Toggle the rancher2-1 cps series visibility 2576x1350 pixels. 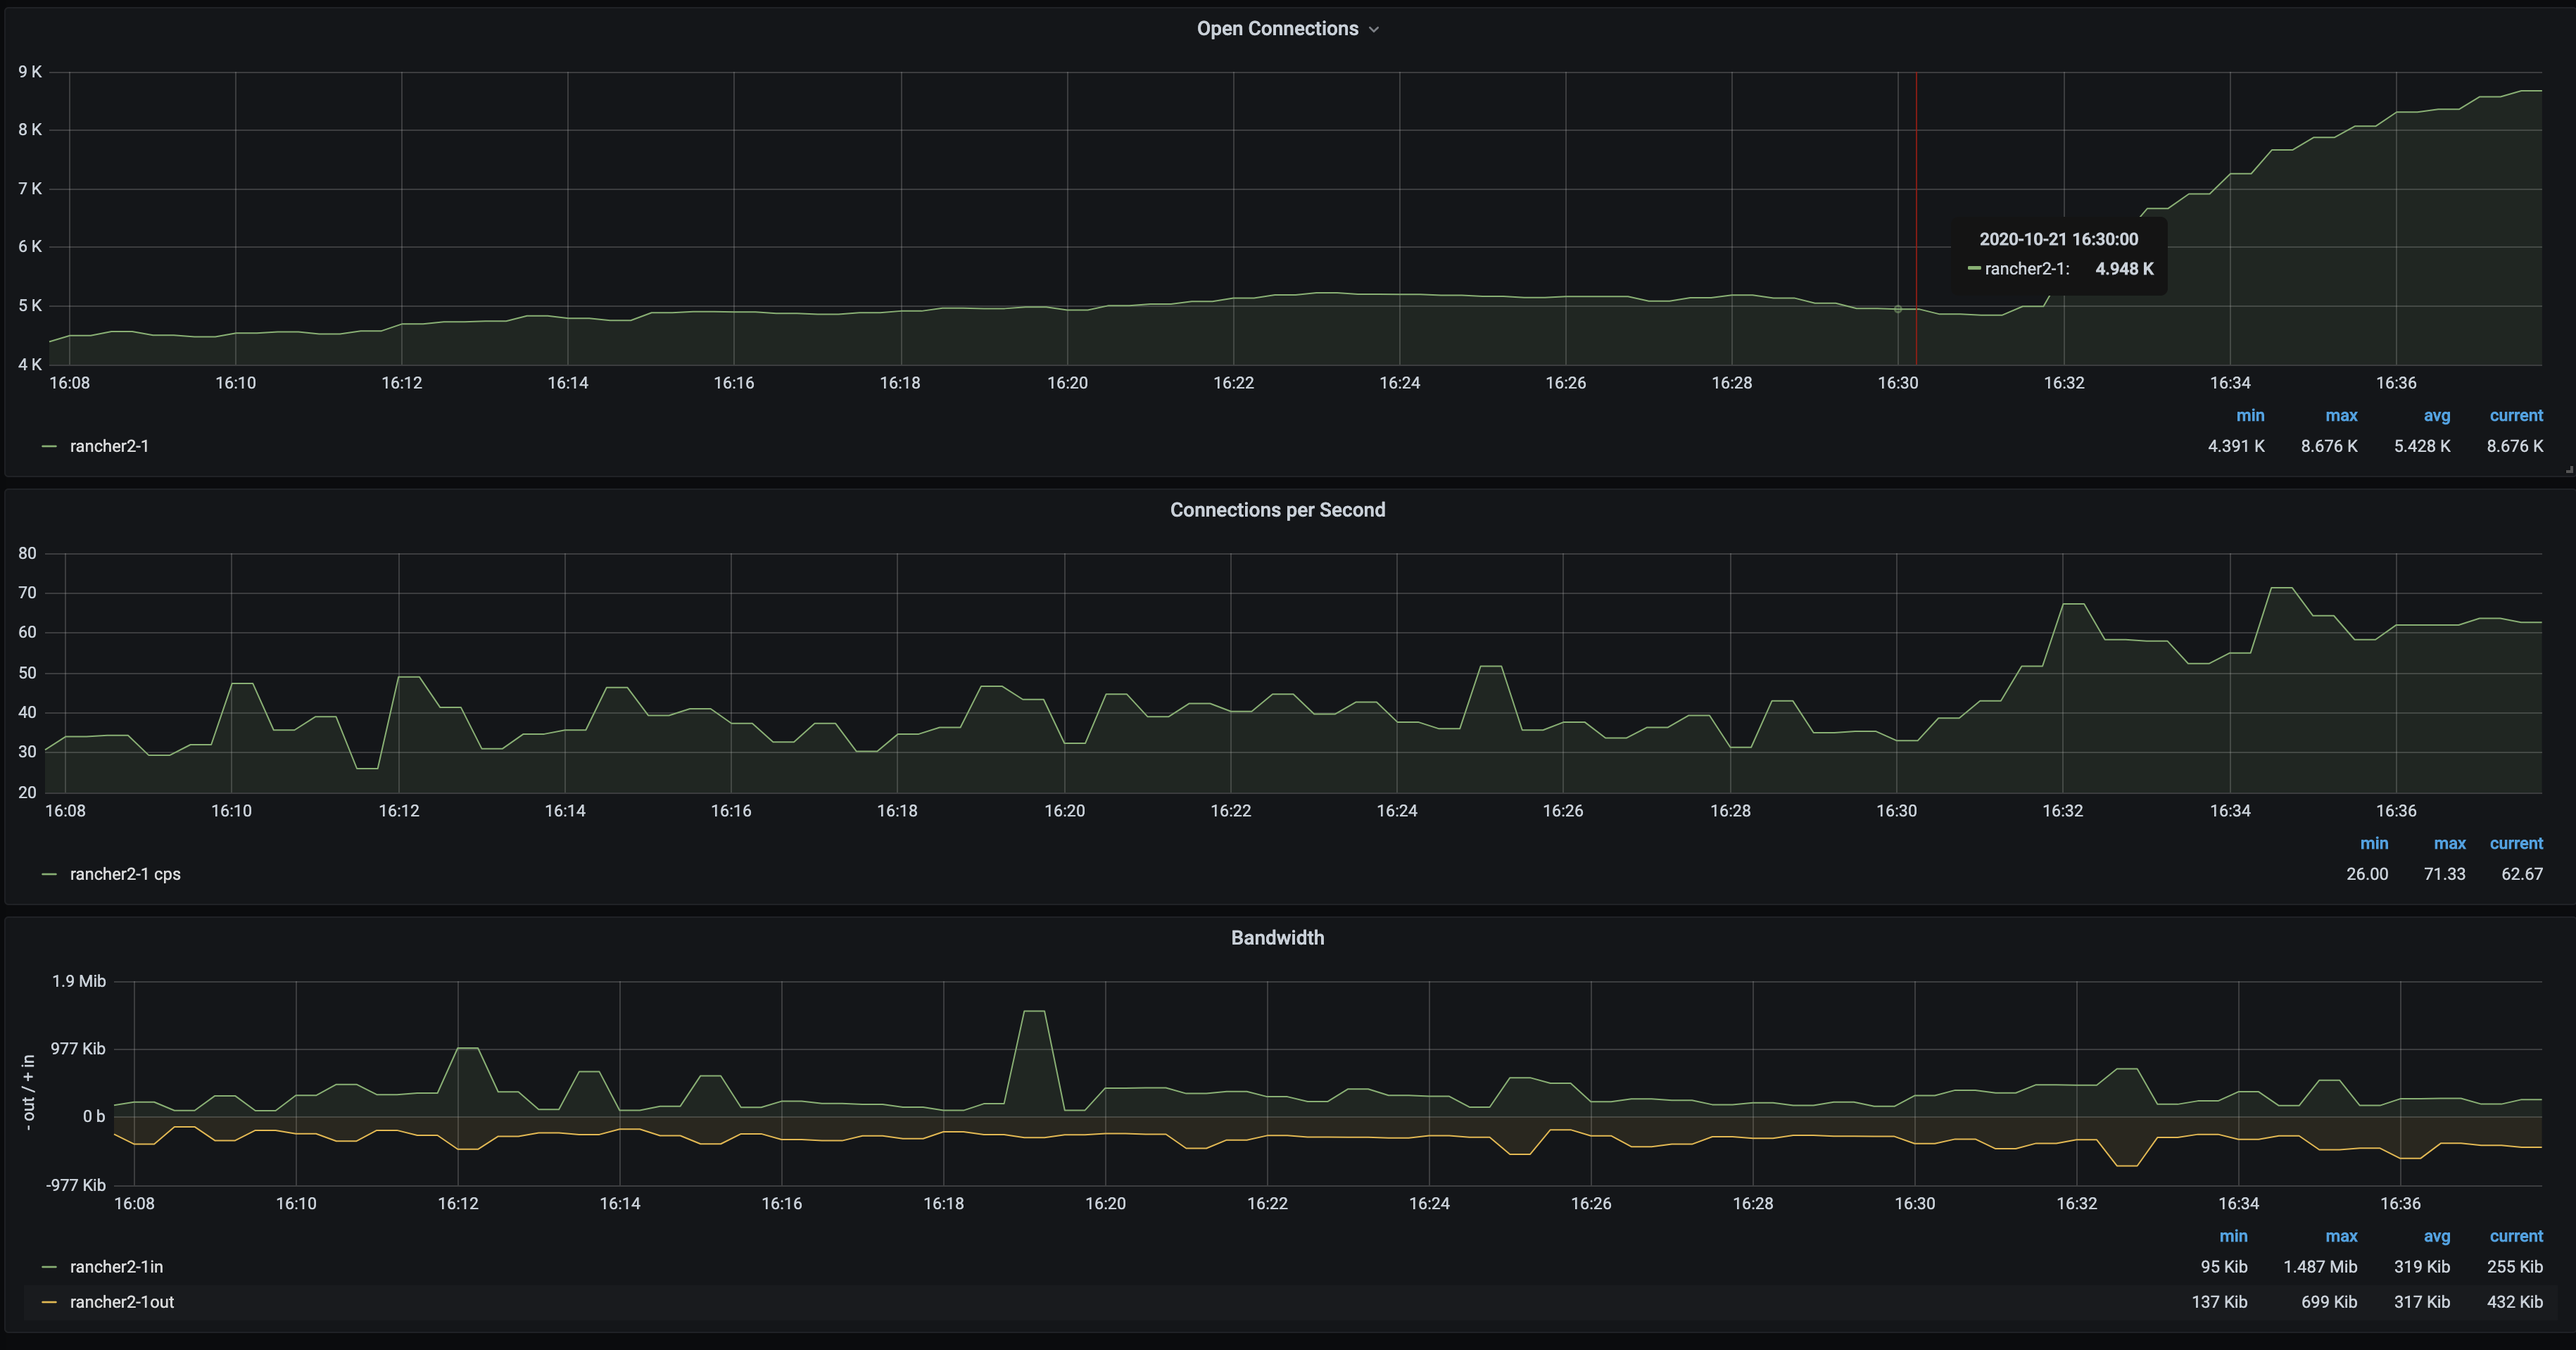[125, 874]
